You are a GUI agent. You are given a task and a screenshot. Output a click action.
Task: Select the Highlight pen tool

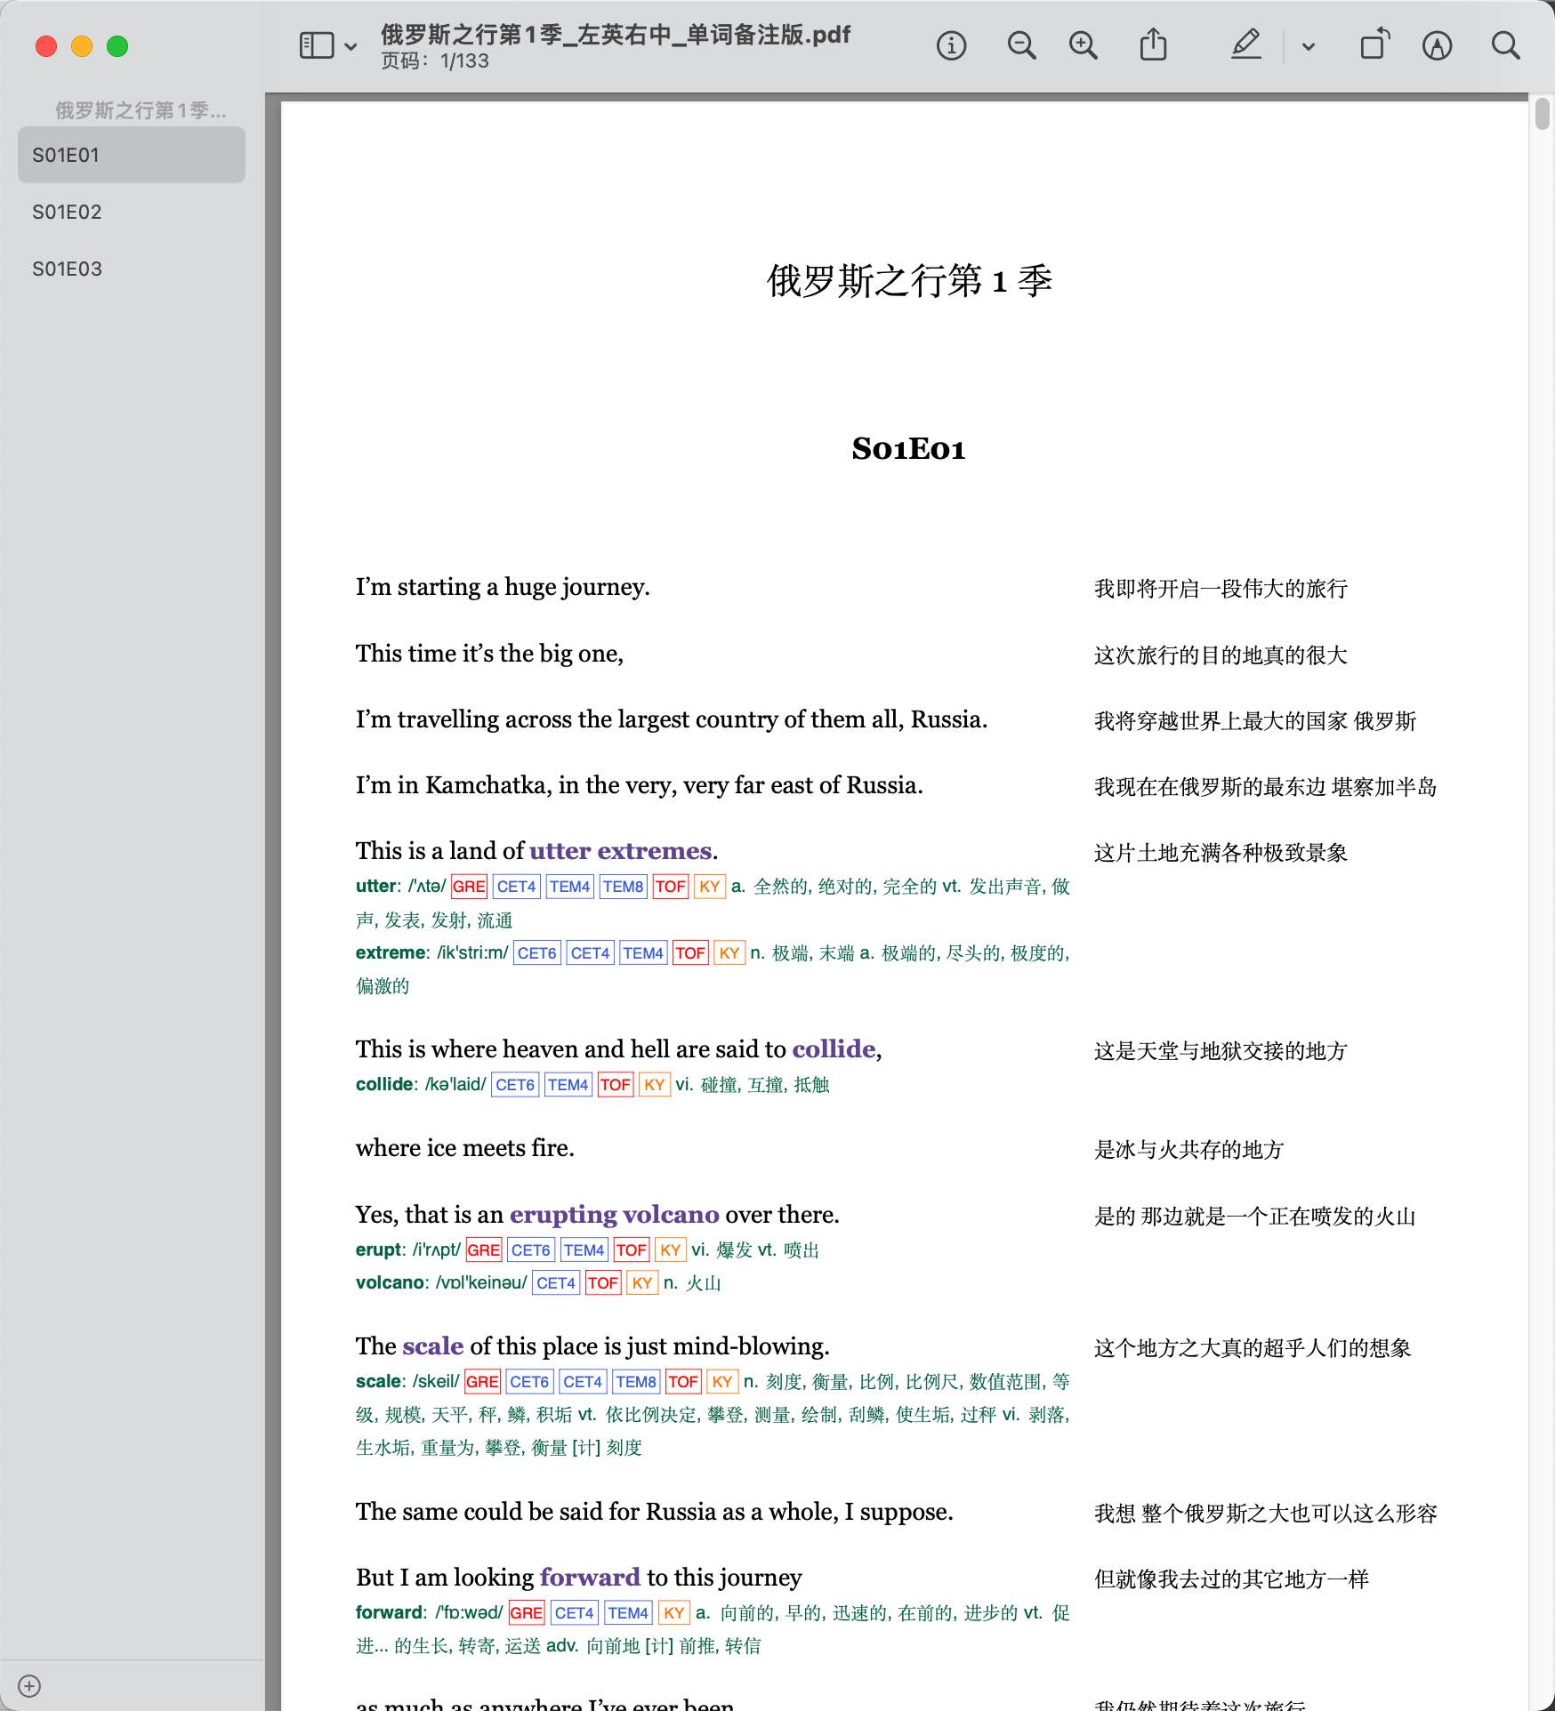click(1245, 44)
